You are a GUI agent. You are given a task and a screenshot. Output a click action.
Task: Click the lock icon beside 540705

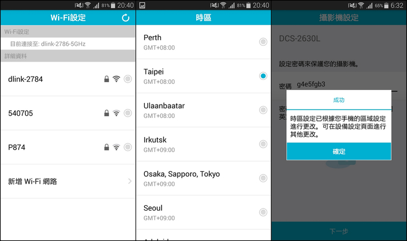106,113
